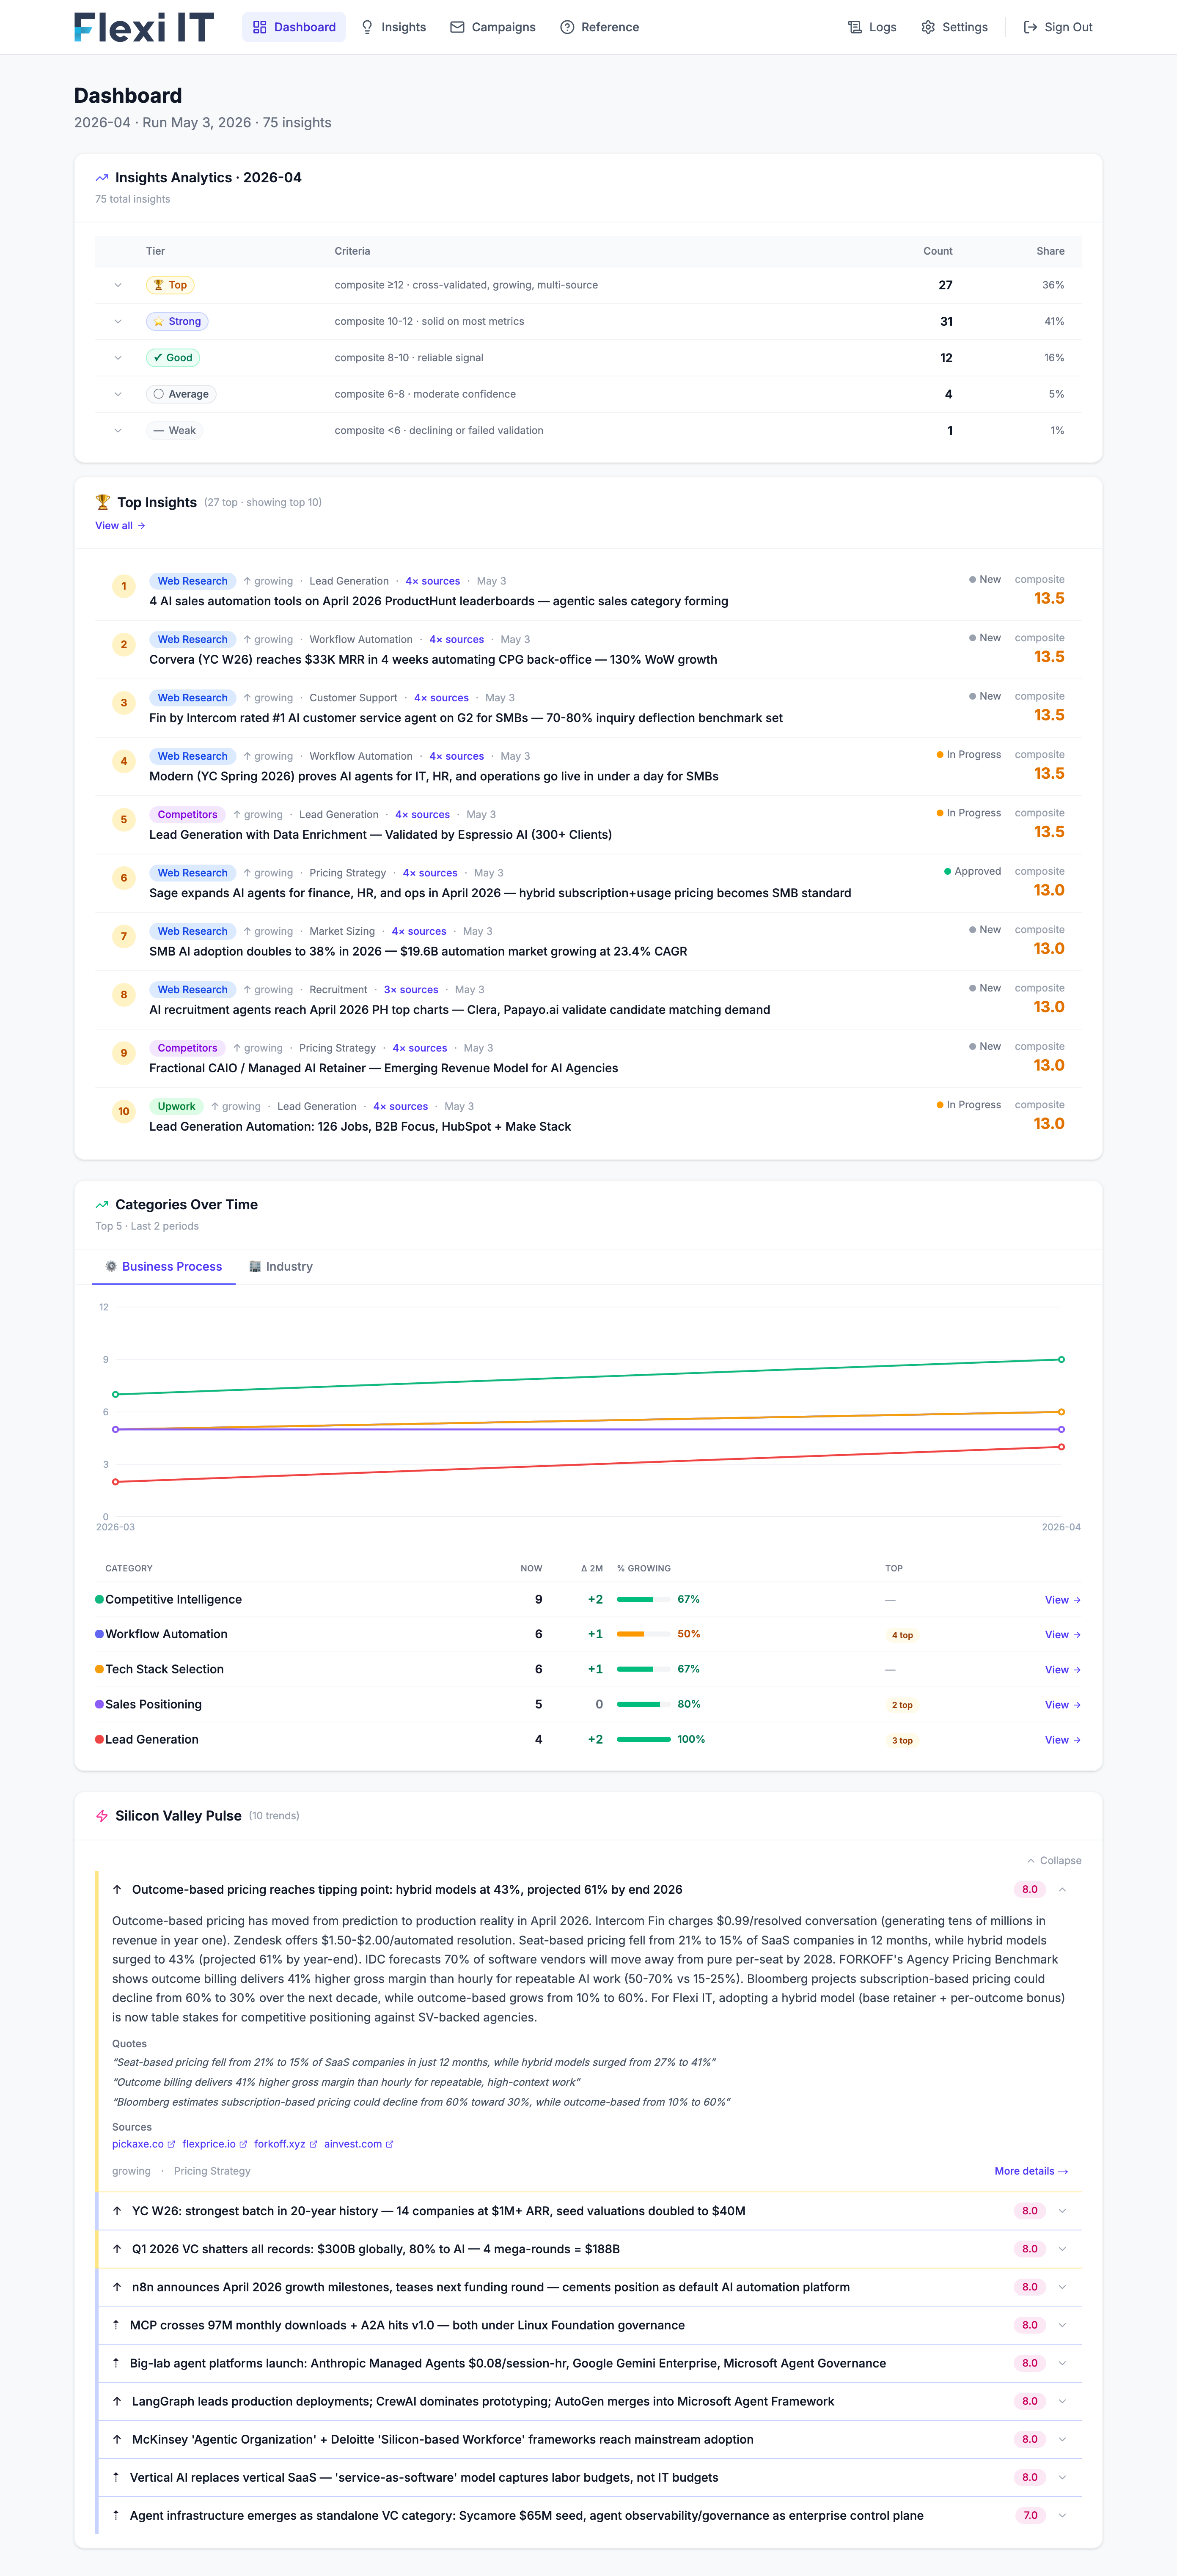Open the Dashboard nav tab
The image size is (1177, 2576).
(294, 27)
